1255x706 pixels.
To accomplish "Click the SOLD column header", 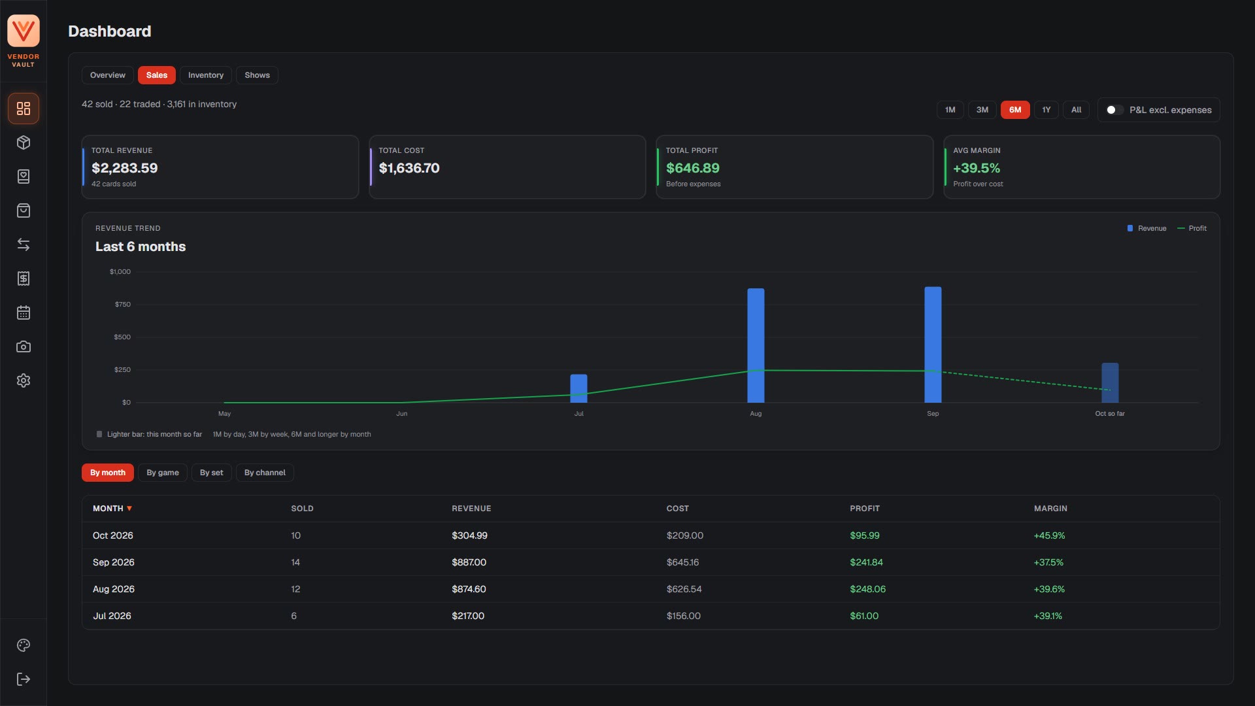I will 302,509.
